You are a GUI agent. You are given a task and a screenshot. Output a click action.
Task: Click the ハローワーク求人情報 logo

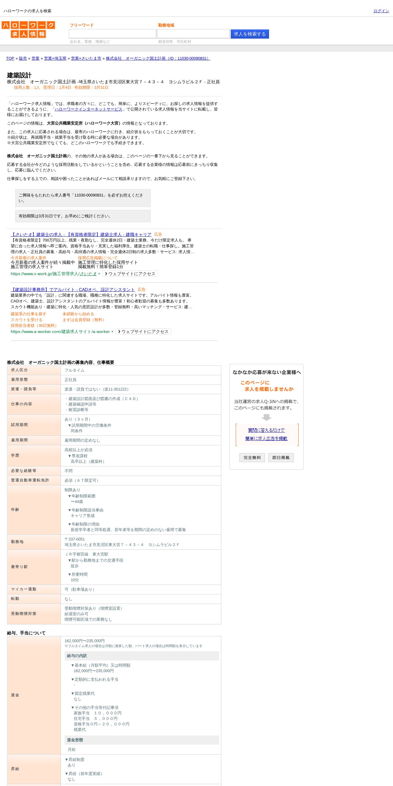pyautogui.click(x=28, y=29)
